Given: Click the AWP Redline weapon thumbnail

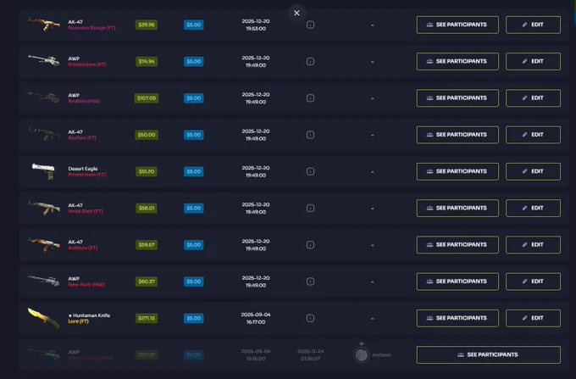Looking at the screenshot, I should pos(44,98).
